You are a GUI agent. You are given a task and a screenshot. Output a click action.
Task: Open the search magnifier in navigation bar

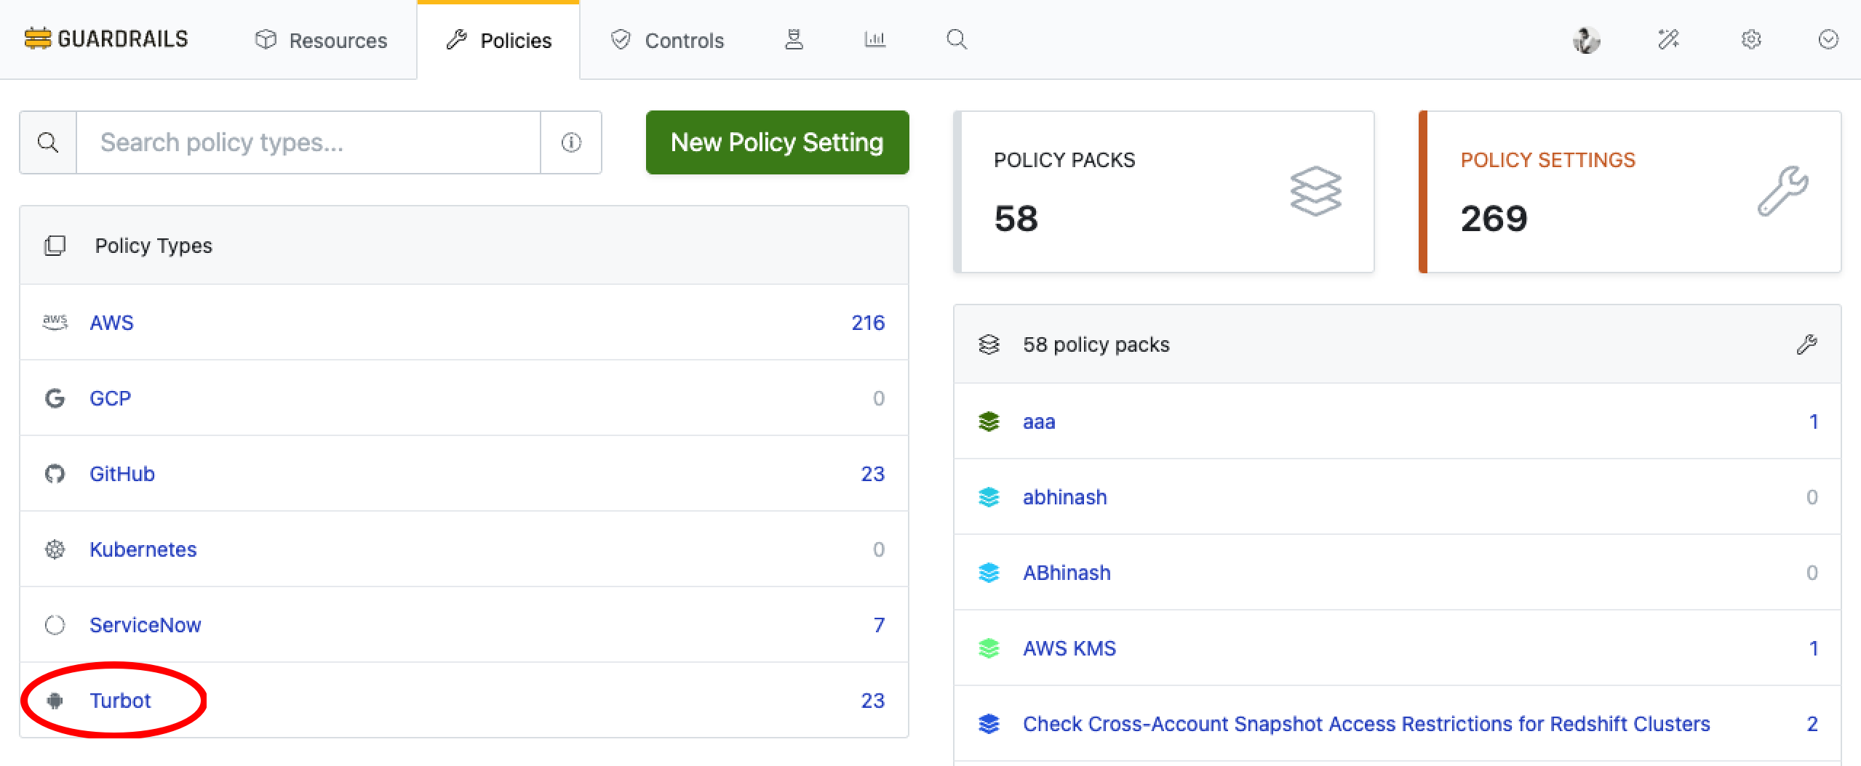point(957,39)
